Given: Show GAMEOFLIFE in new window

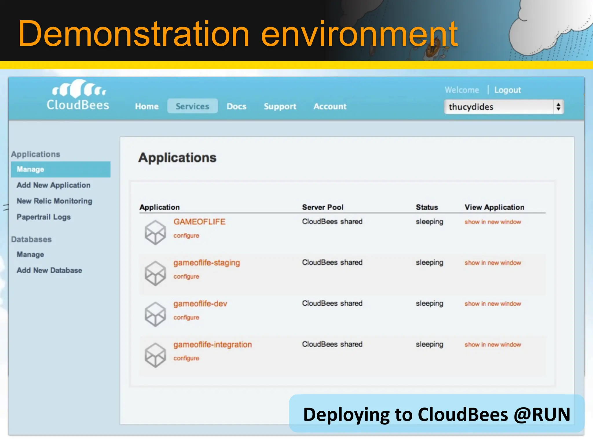Looking at the screenshot, I should click(493, 222).
